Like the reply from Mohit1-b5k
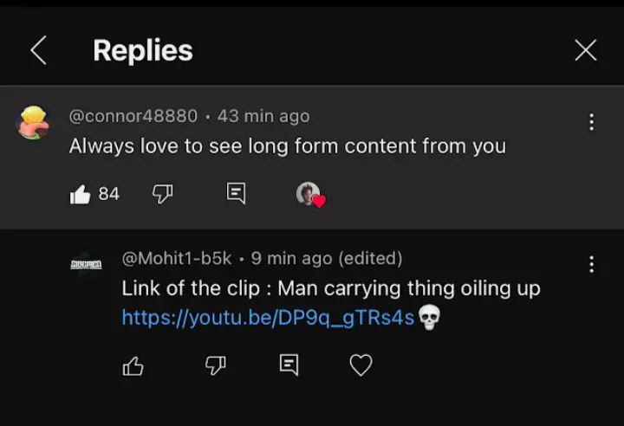 tap(133, 365)
